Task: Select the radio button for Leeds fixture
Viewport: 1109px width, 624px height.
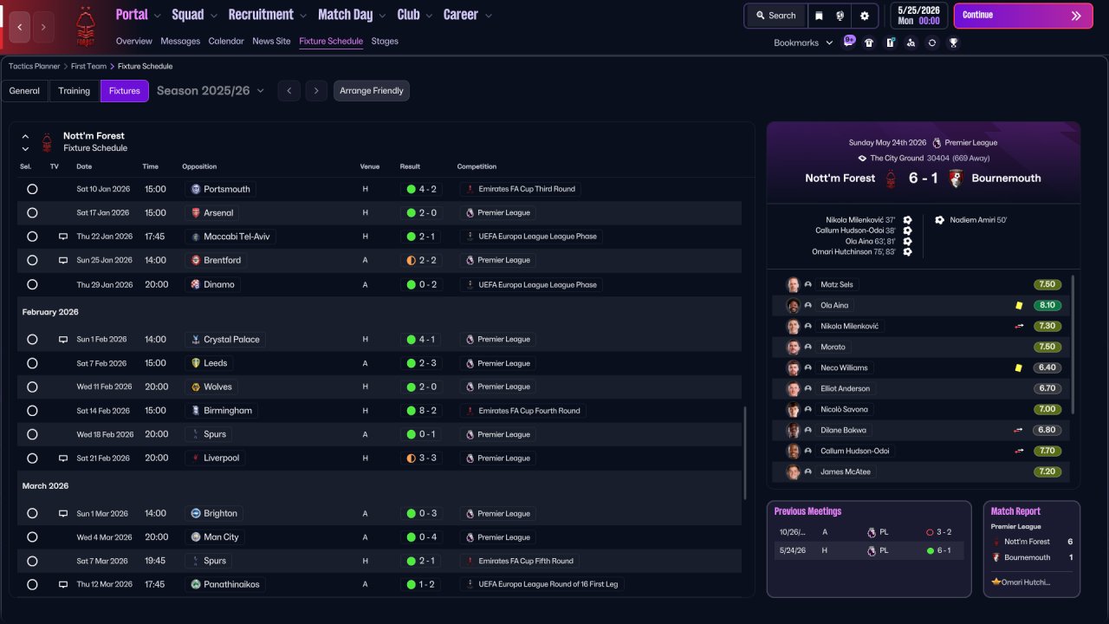Action: 32,363
